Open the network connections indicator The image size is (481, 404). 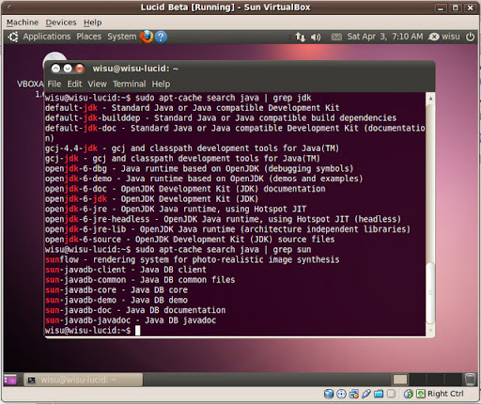click(x=300, y=37)
